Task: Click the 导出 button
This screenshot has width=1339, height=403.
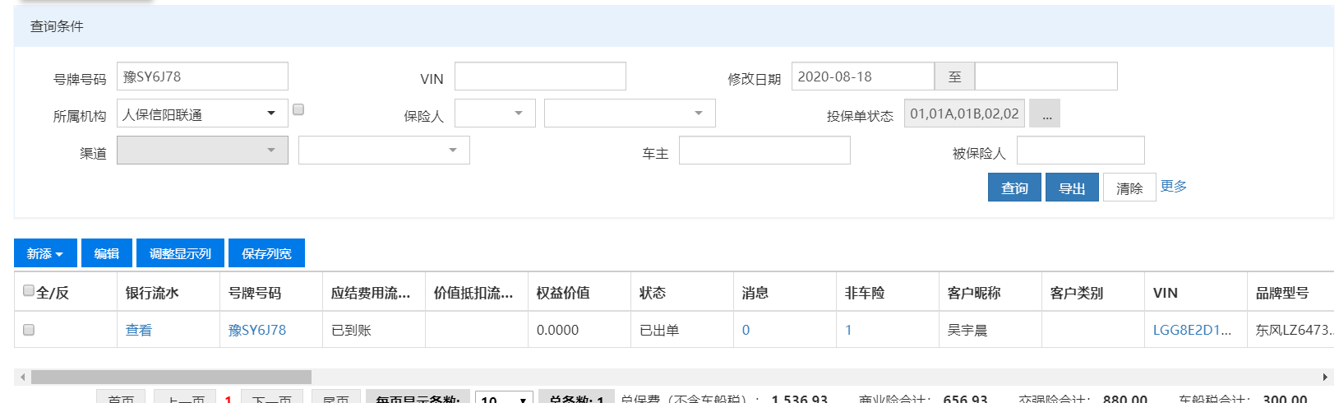Action: (x=1072, y=188)
